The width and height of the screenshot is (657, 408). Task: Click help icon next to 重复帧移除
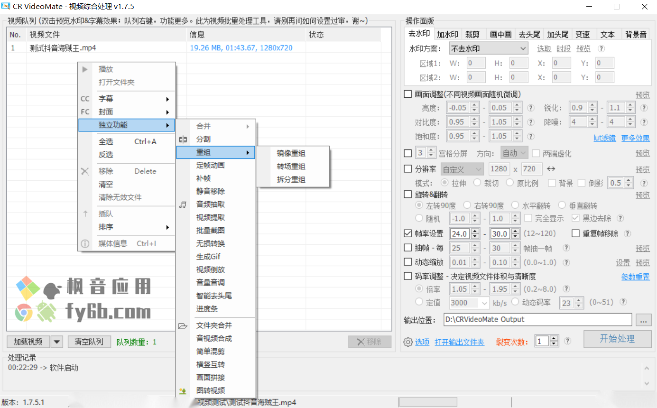coord(628,233)
